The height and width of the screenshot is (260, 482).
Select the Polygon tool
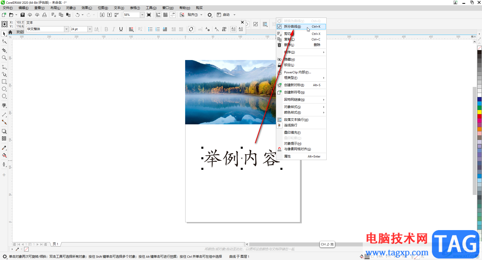coord(4,96)
